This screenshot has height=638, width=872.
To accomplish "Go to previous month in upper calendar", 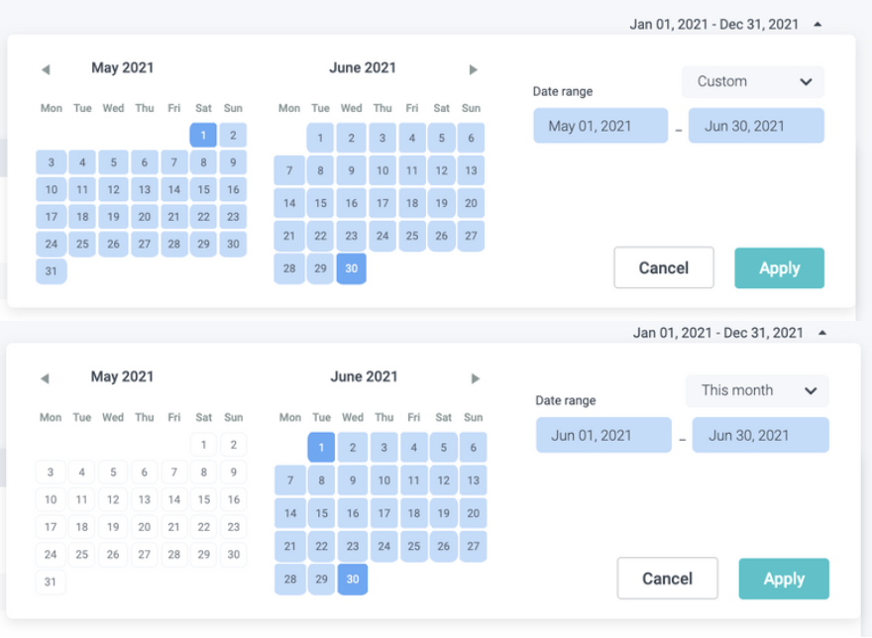I will point(46,69).
